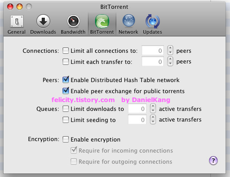Disable Distributed Hash Table network
The image size is (230, 177).
66,80
